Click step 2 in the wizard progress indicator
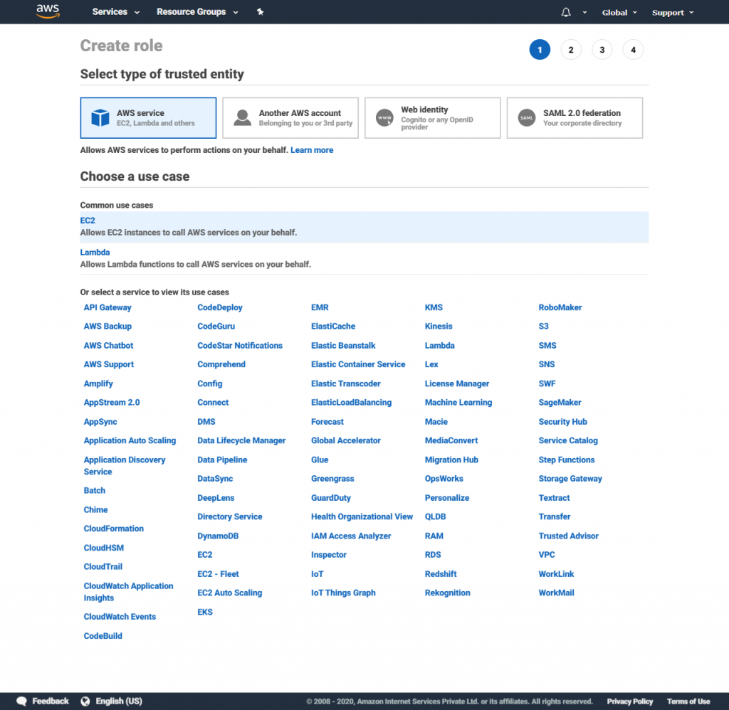Viewport: 729px width, 710px height. [570, 50]
